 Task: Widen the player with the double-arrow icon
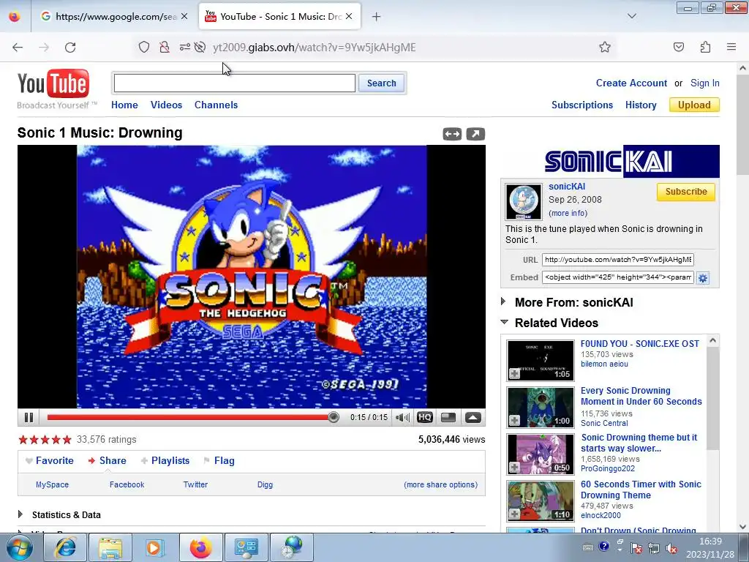pyautogui.click(x=452, y=135)
